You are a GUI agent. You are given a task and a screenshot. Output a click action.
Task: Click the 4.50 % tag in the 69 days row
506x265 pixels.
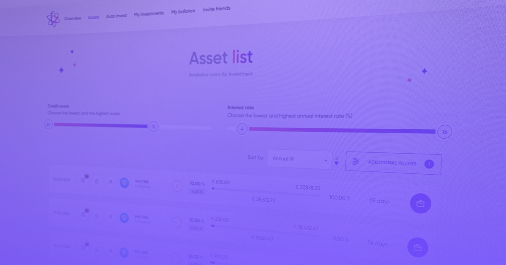[196, 191]
